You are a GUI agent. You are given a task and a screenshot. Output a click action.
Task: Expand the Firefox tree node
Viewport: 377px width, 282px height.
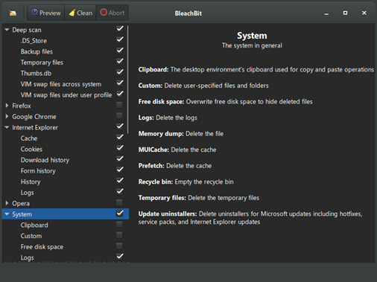(7, 106)
